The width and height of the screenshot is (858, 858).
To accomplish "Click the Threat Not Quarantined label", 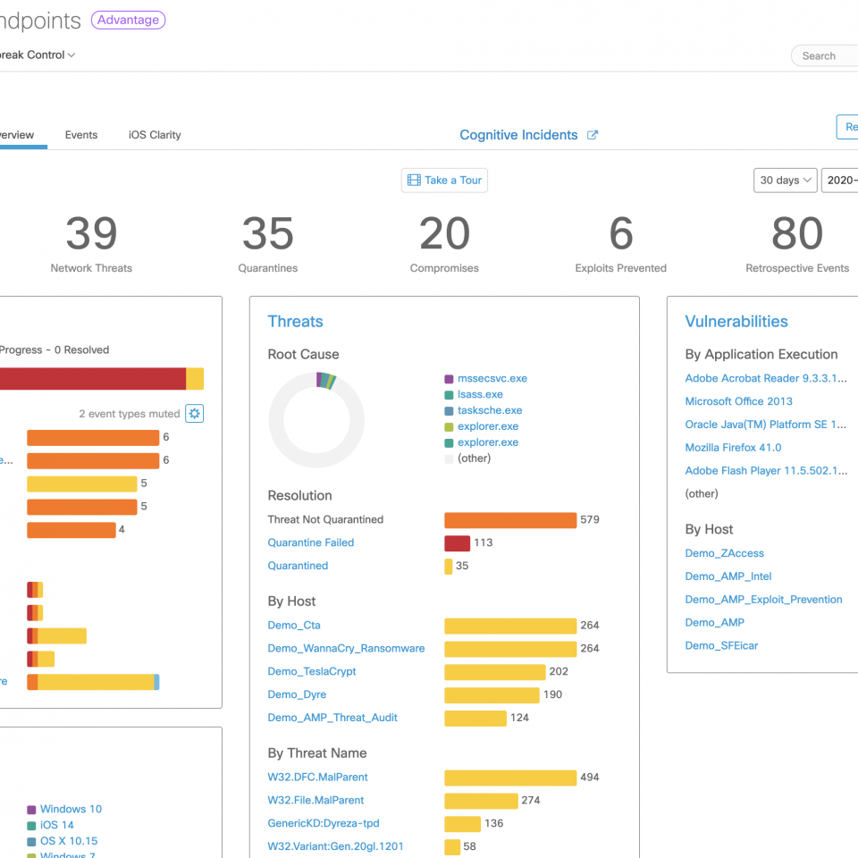I will [325, 520].
